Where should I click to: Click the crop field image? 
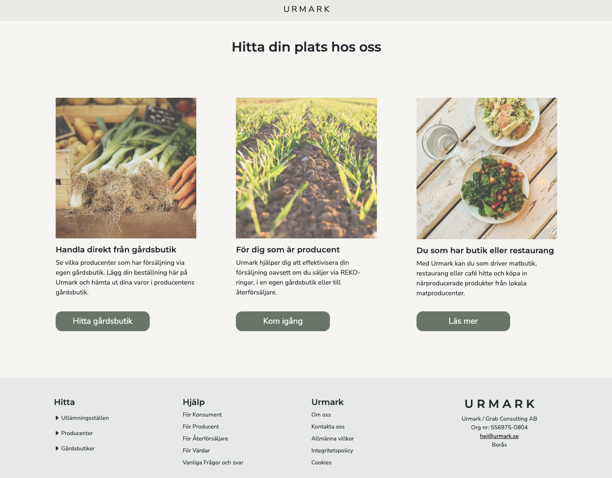click(306, 168)
